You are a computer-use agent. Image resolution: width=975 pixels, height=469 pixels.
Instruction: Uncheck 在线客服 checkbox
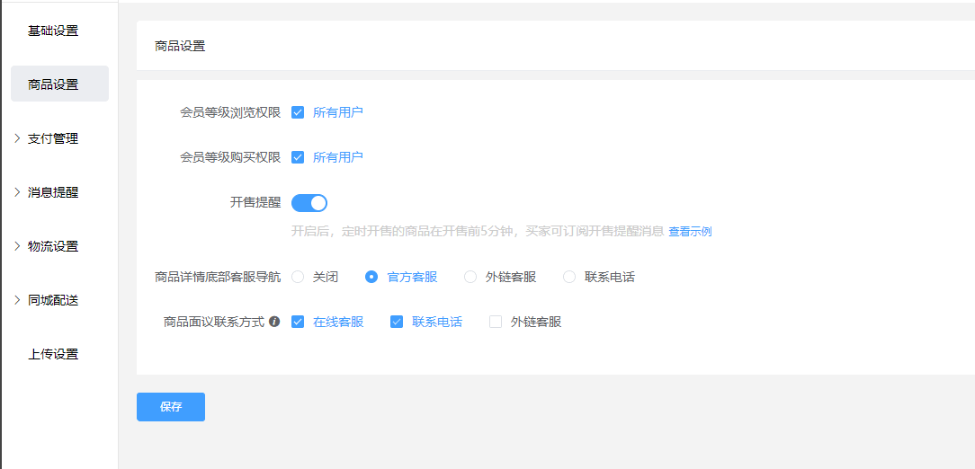click(298, 322)
